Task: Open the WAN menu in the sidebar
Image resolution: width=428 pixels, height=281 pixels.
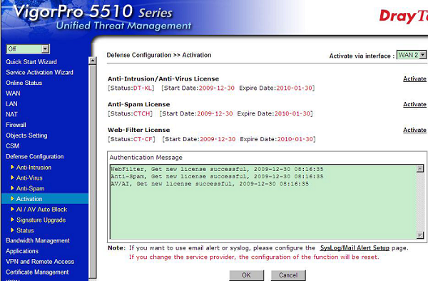Action: point(13,93)
